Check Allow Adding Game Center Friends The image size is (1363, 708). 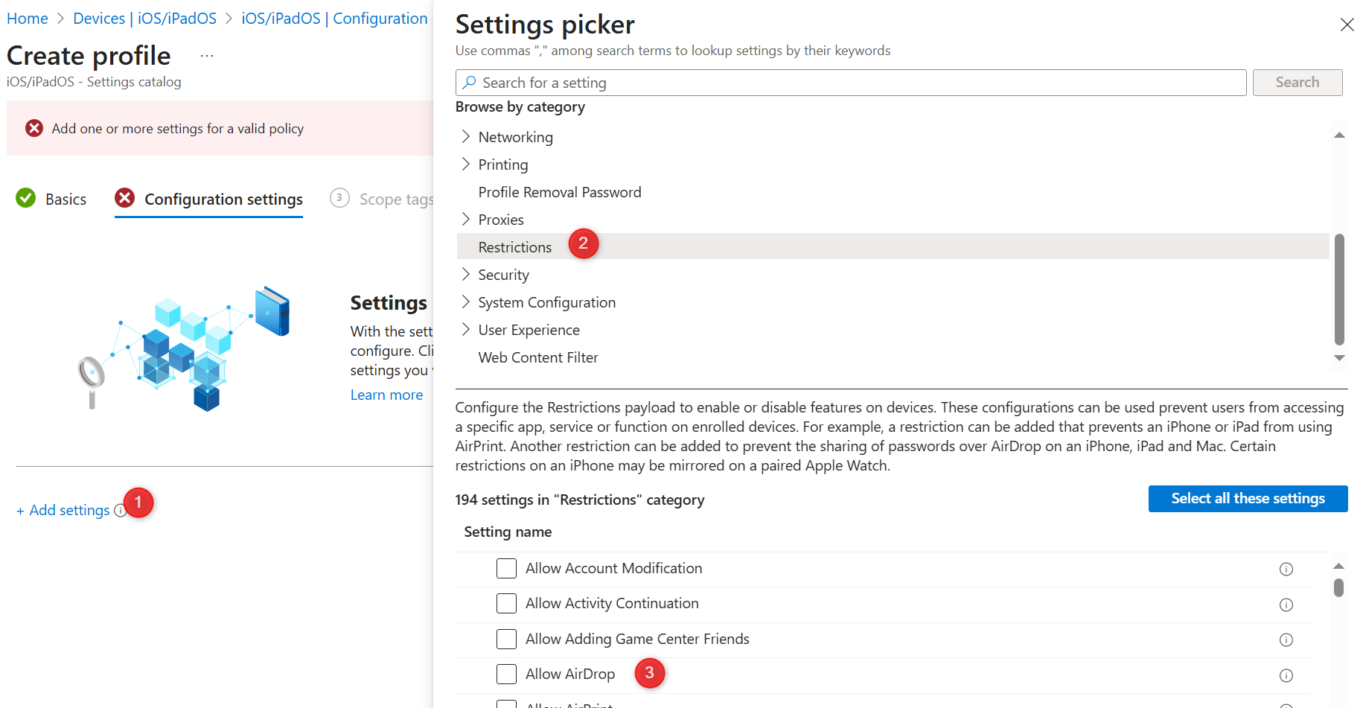click(x=506, y=639)
